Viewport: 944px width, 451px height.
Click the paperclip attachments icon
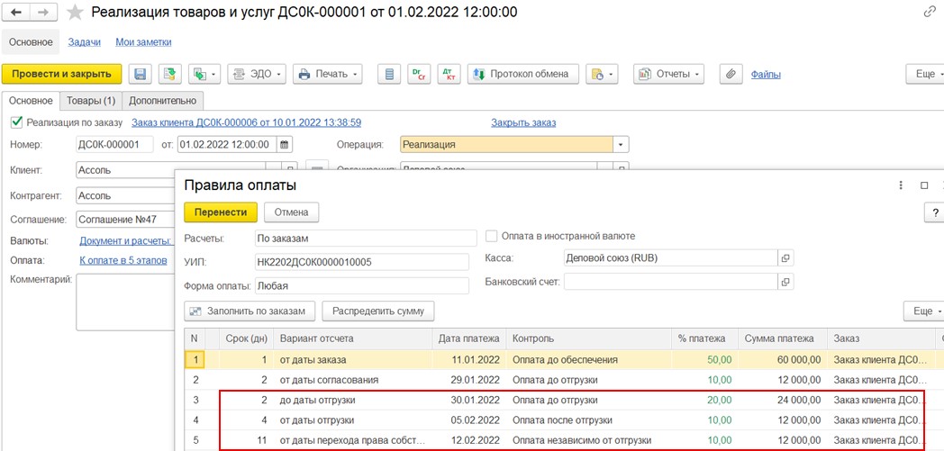(x=731, y=74)
